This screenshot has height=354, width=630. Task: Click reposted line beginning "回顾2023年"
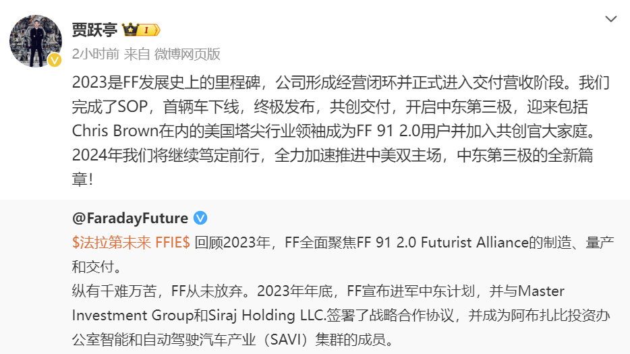(x=343, y=254)
